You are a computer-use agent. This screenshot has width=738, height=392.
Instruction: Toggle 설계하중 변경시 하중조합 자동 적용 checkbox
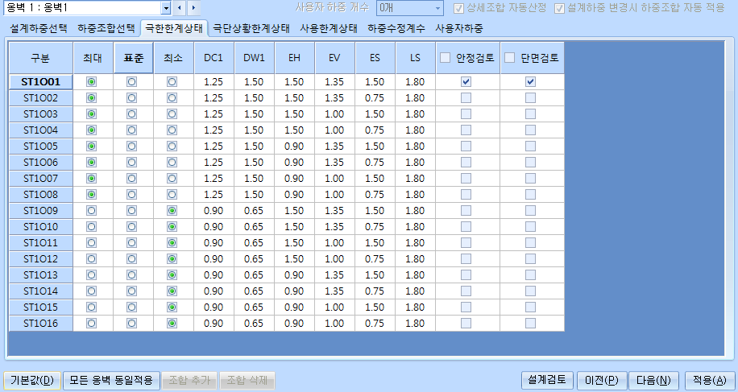[x=559, y=9]
